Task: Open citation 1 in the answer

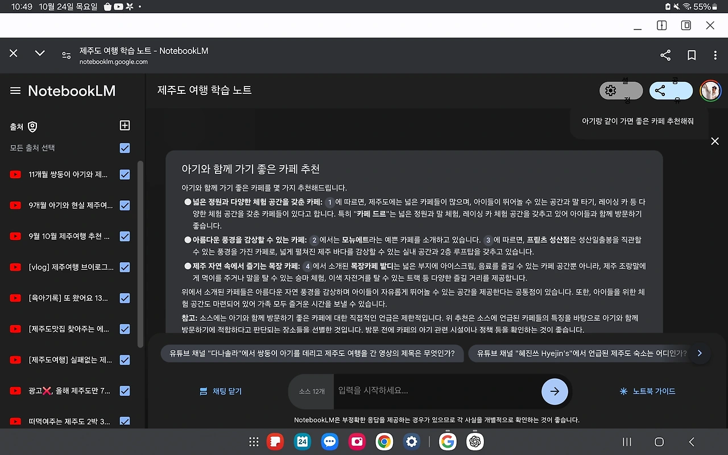Action: (329, 202)
